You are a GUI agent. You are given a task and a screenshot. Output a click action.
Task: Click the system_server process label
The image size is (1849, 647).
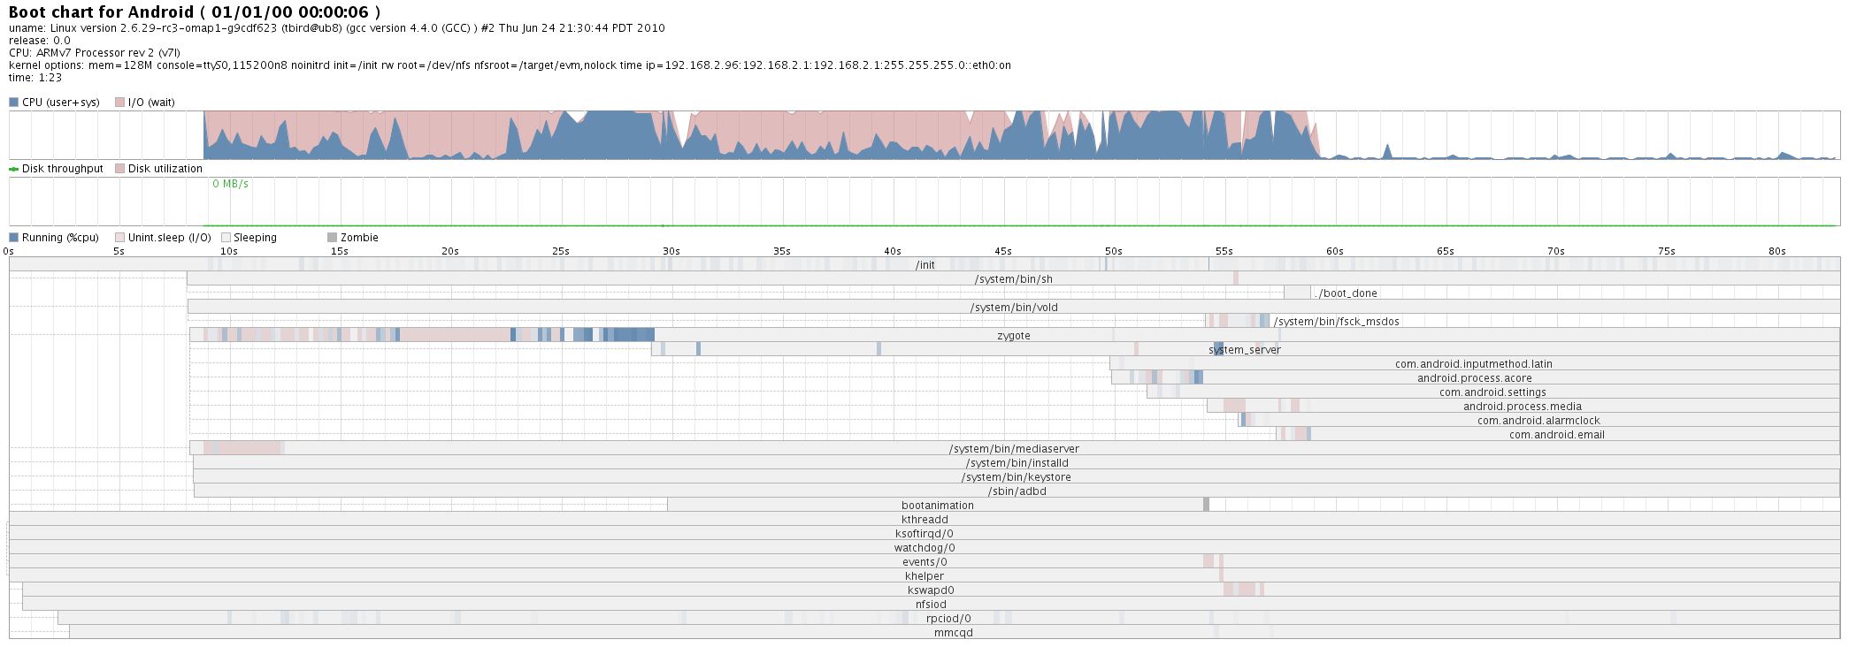point(1244,350)
